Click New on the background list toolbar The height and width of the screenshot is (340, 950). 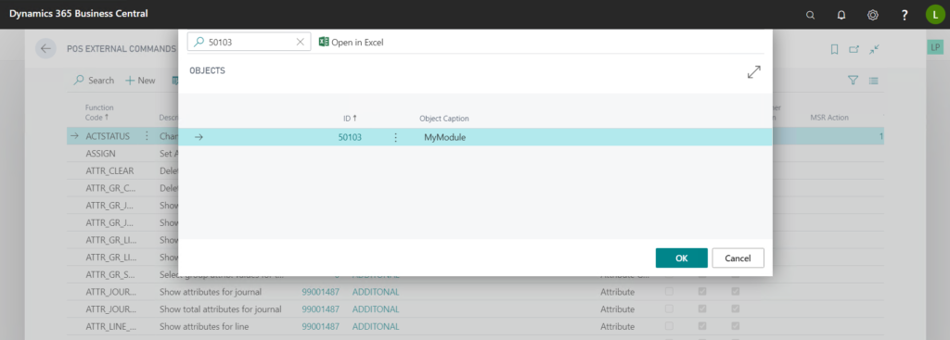[141, 81]
